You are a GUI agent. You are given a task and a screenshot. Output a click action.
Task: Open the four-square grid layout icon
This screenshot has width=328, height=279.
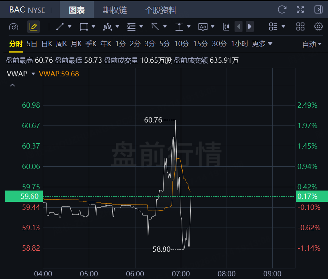coord(300,26)
